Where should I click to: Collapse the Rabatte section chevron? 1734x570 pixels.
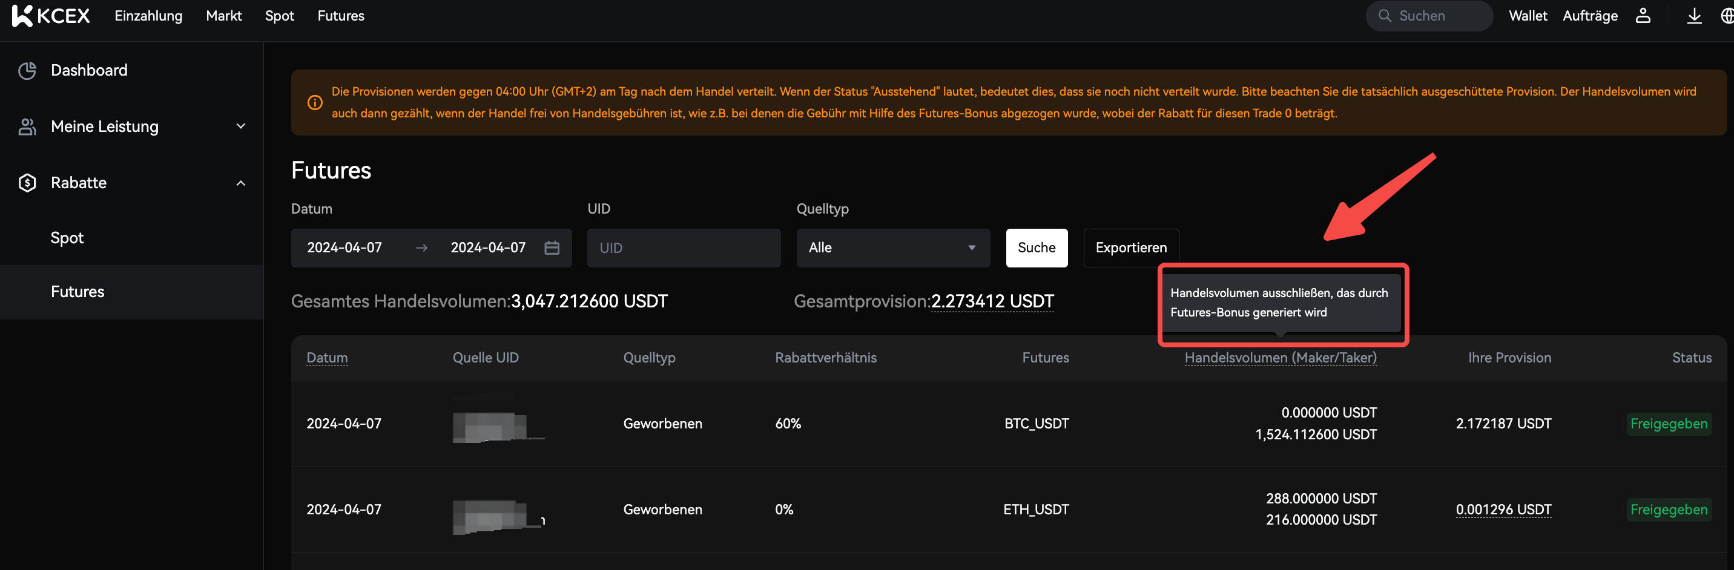240,183
